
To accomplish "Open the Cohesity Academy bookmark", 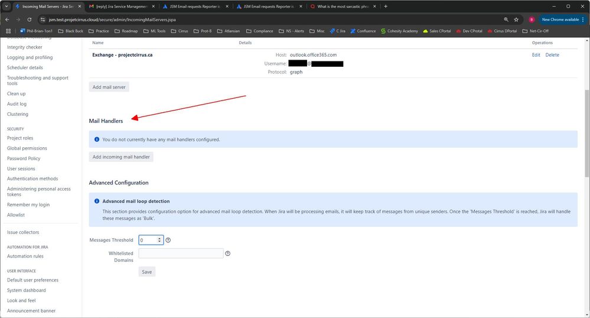I will 399,31.
